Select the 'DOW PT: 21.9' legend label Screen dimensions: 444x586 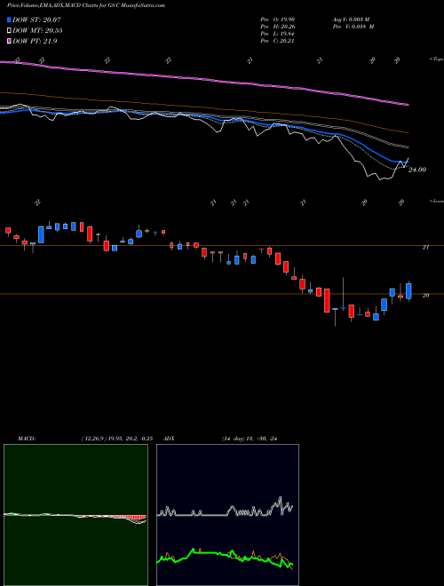click(35, 41)
